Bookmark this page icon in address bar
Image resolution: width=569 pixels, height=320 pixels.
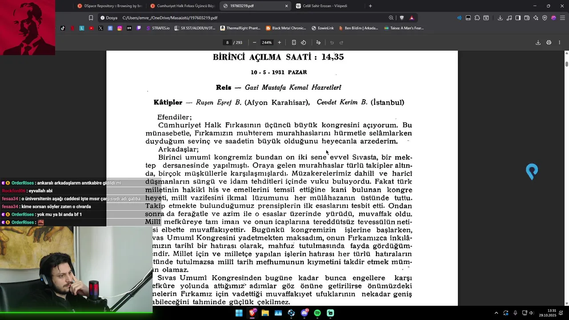pyautogui.click(x=91, y=18)
